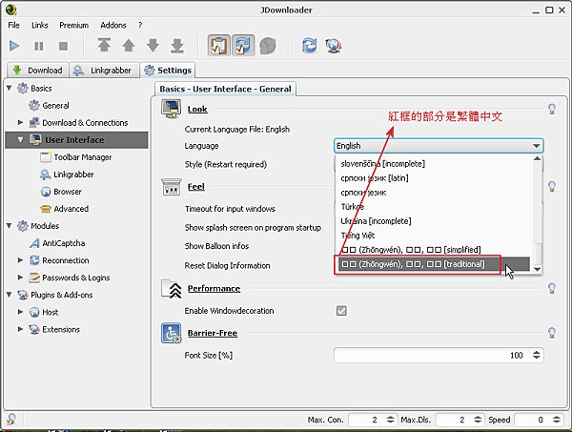Open the Addons menu

coord(113,25)
